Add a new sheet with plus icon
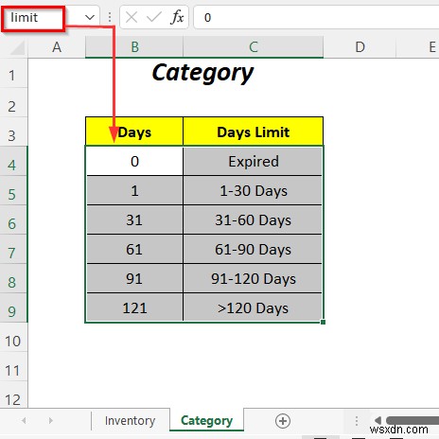439x439 pixels. click(x=283, y=421)
